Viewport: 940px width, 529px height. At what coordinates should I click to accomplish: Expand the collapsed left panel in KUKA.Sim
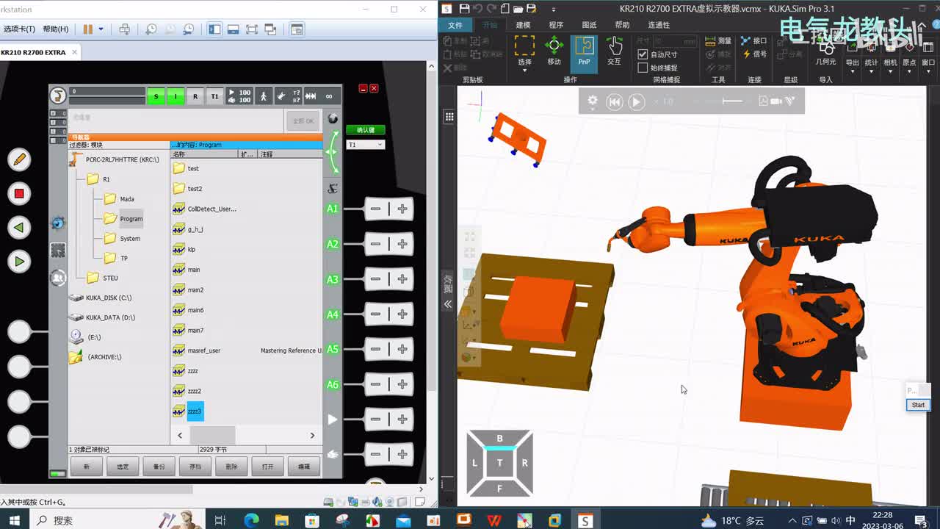(448, 304)
